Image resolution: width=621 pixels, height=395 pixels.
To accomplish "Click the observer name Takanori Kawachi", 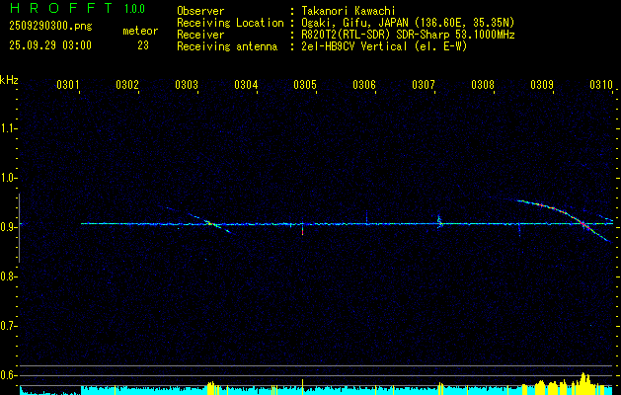I will coord(349,11).
